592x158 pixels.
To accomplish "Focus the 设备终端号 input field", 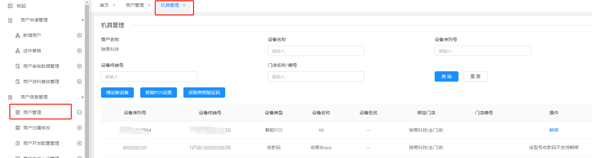I will [x=149, y=76].
